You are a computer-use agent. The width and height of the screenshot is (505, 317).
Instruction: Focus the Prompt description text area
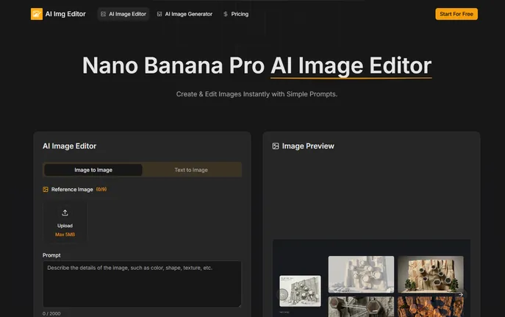point(142,283)
